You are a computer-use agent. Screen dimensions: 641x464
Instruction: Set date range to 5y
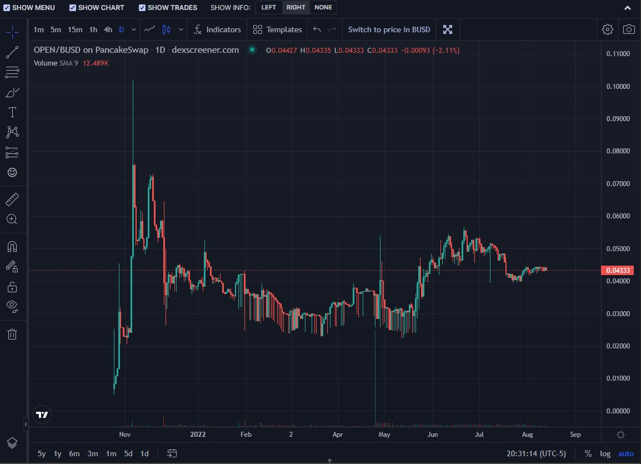42,453
